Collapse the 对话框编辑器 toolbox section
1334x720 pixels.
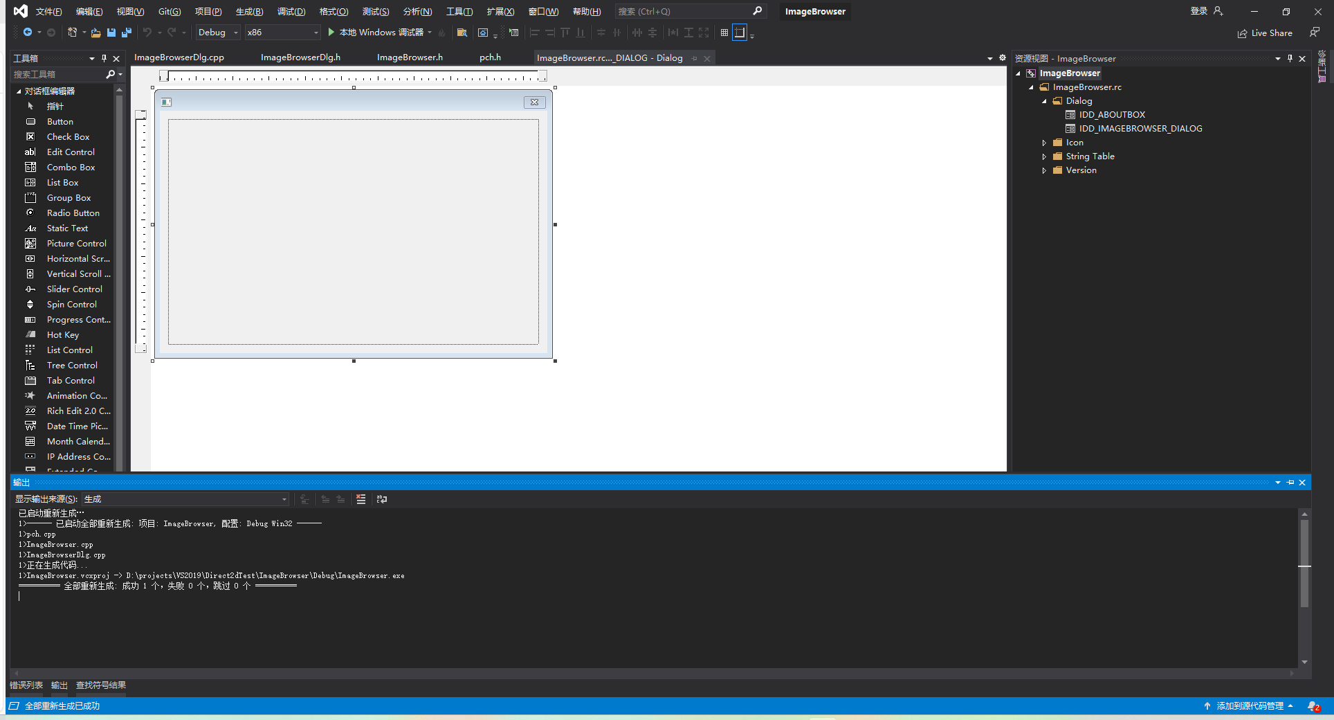pos(19,91)
